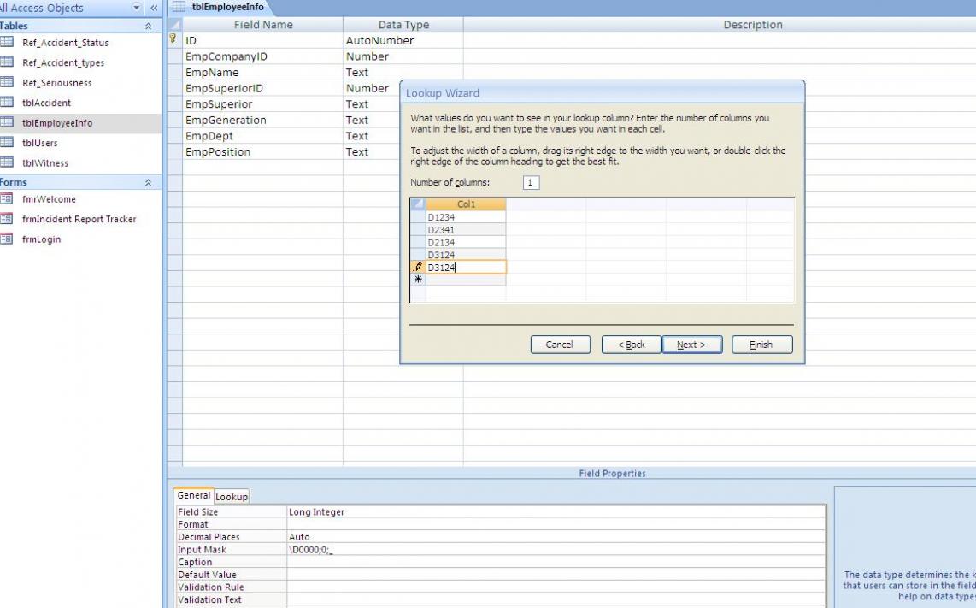Viewport: 976px width, 608px height.
Task: Click the tblAccident table icon
Action: click(x=7, y=103)
